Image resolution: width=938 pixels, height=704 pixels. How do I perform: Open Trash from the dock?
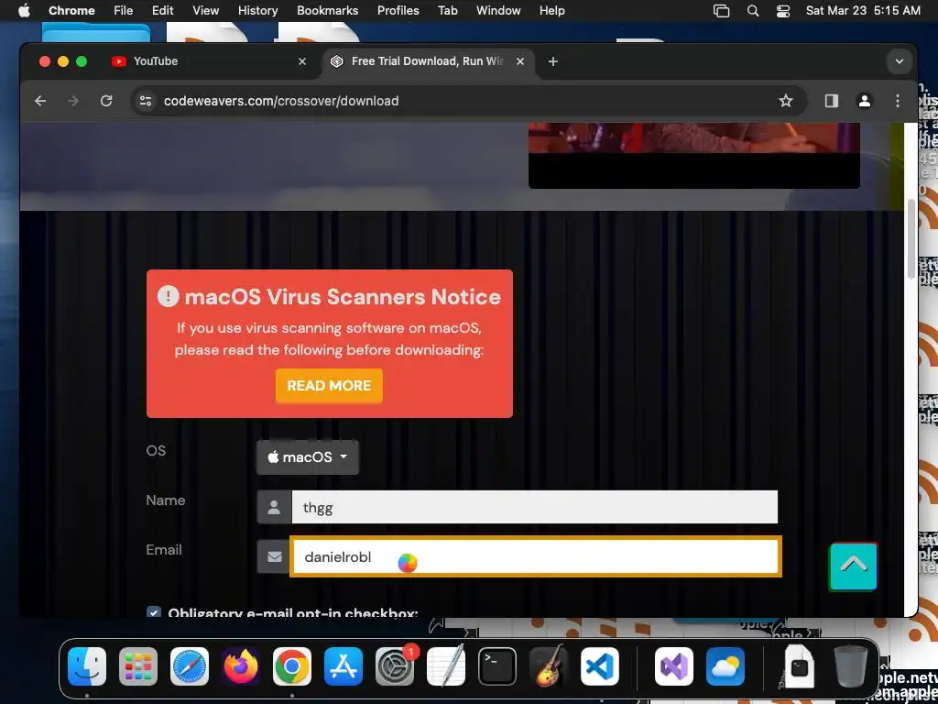point(851,666)
